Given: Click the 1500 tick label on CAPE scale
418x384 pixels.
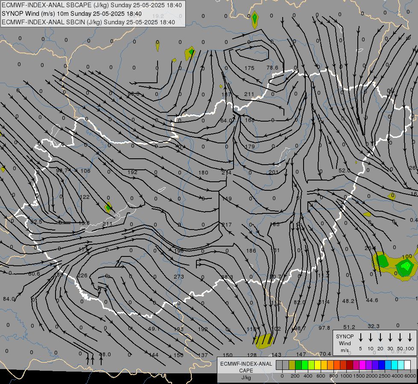Looking at the screenshot, I should pyautogui.click(x=359, y=376).
